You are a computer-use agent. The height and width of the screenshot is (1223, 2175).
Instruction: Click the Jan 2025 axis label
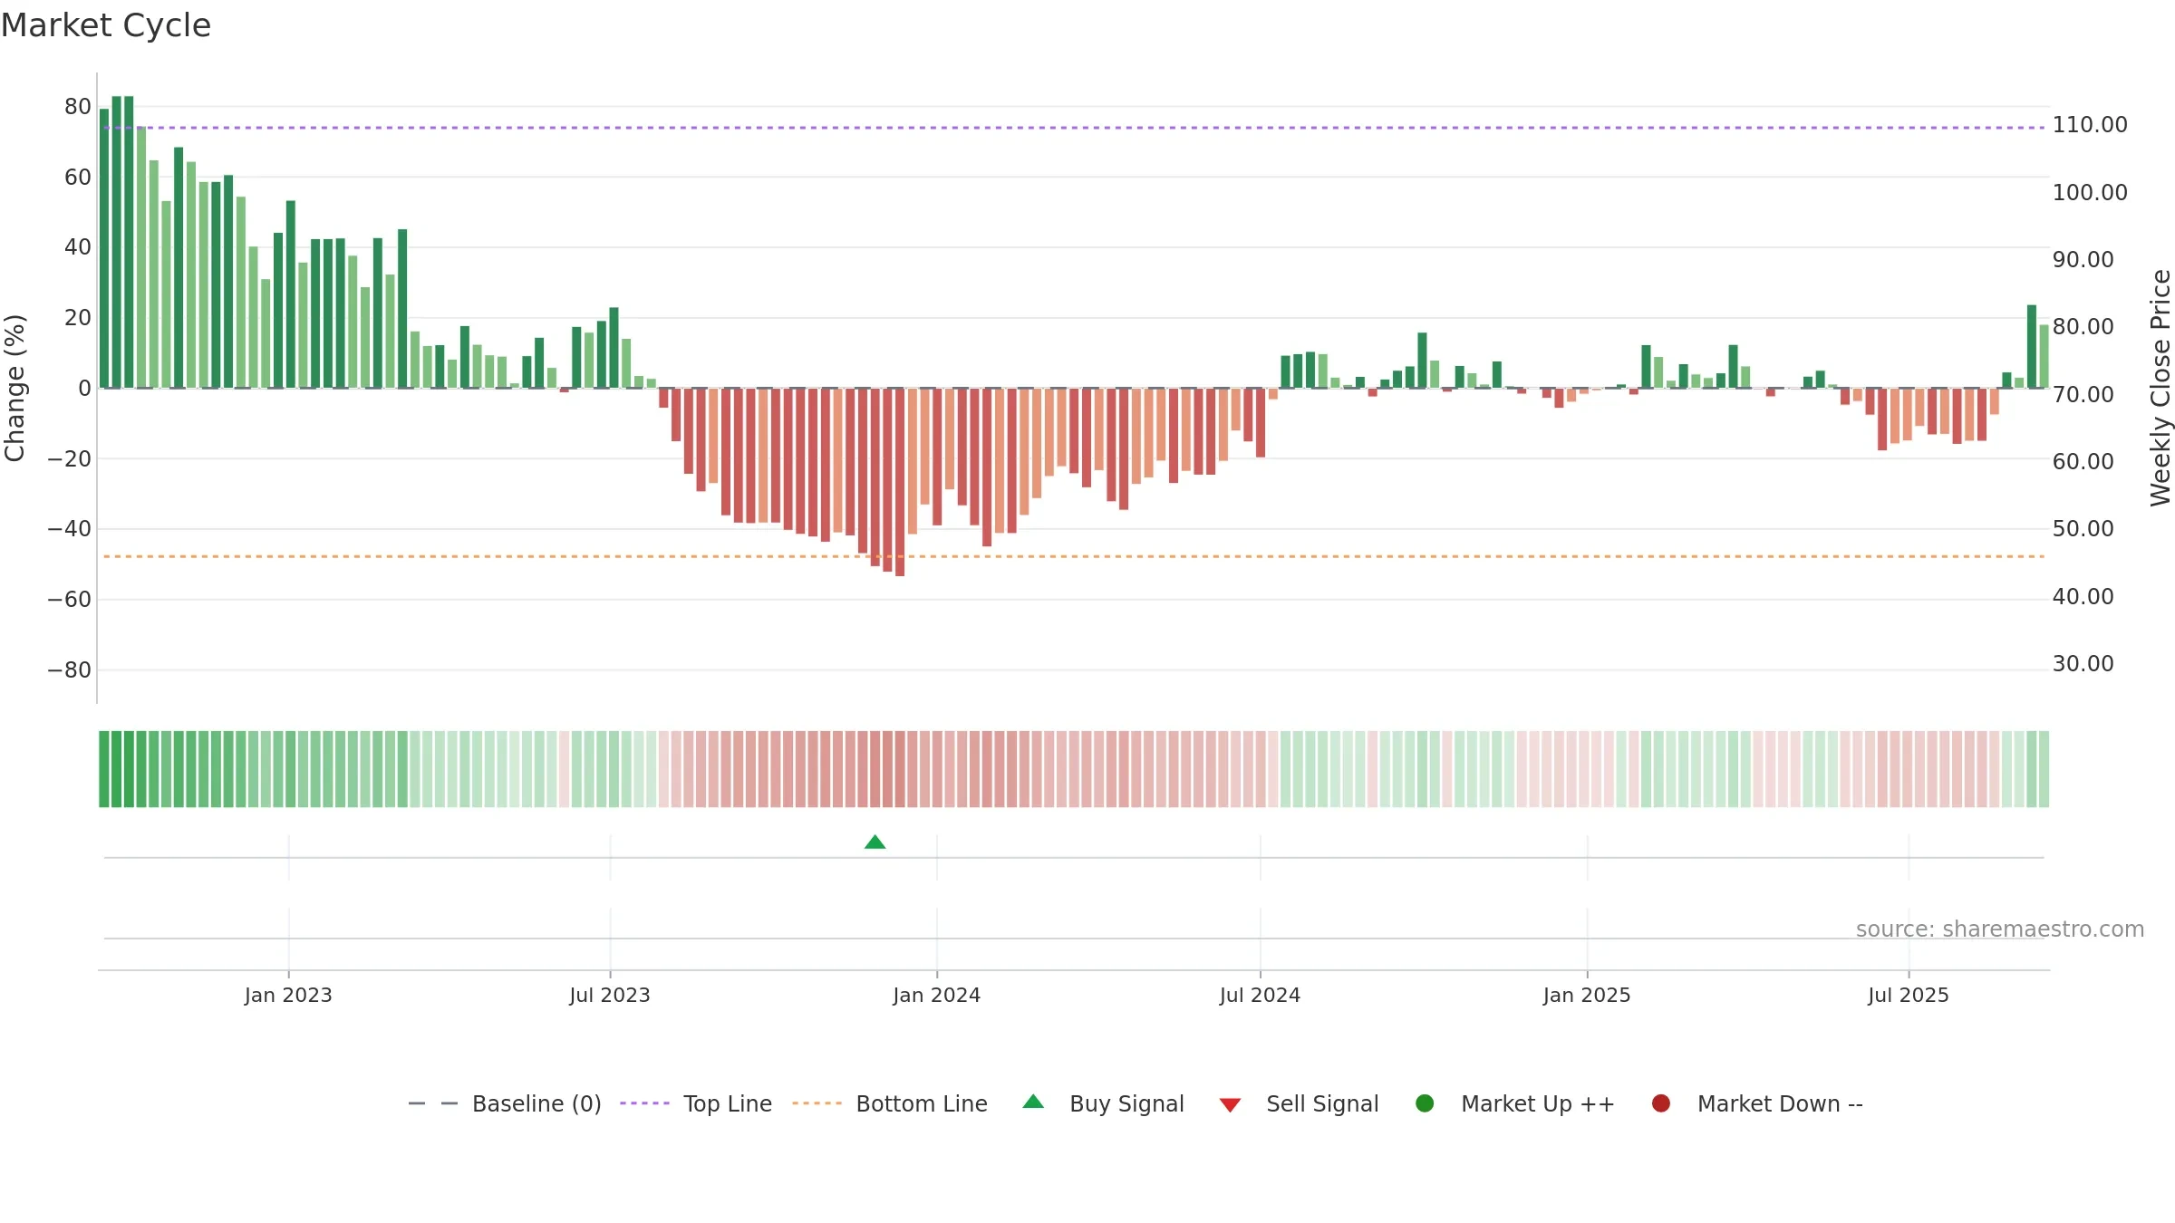[x=1587, y=995]
